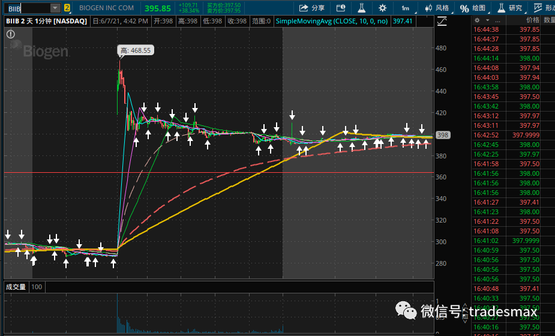Click the 398 current price axis badge
The height and width of the screenshot is (336, 555).
tap(442, 135)
